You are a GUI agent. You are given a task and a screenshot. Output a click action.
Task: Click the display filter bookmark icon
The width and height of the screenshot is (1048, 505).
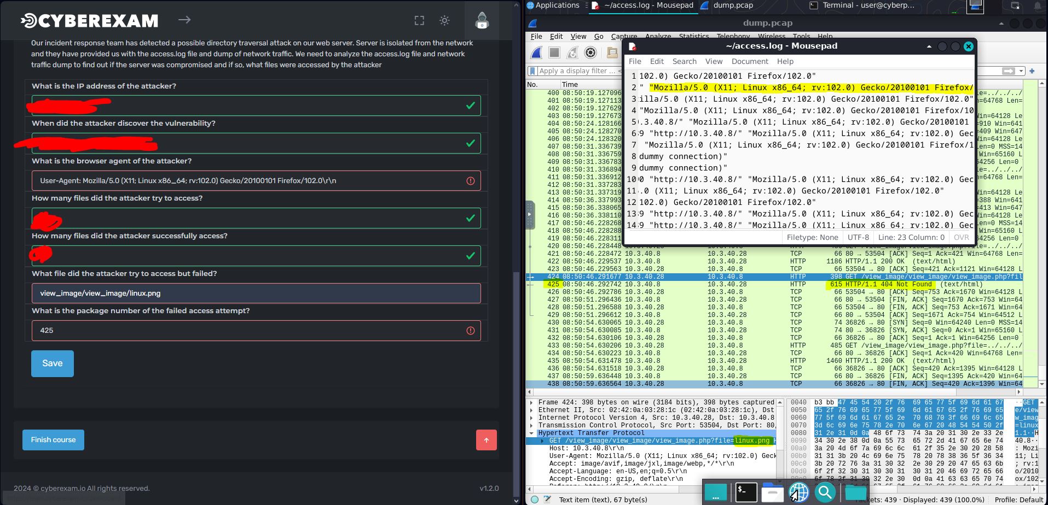click(532, 71)
